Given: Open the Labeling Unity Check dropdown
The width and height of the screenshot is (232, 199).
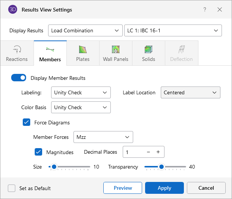Looking at the screenshot, I should pyautogui.click(x=81, y=92).
